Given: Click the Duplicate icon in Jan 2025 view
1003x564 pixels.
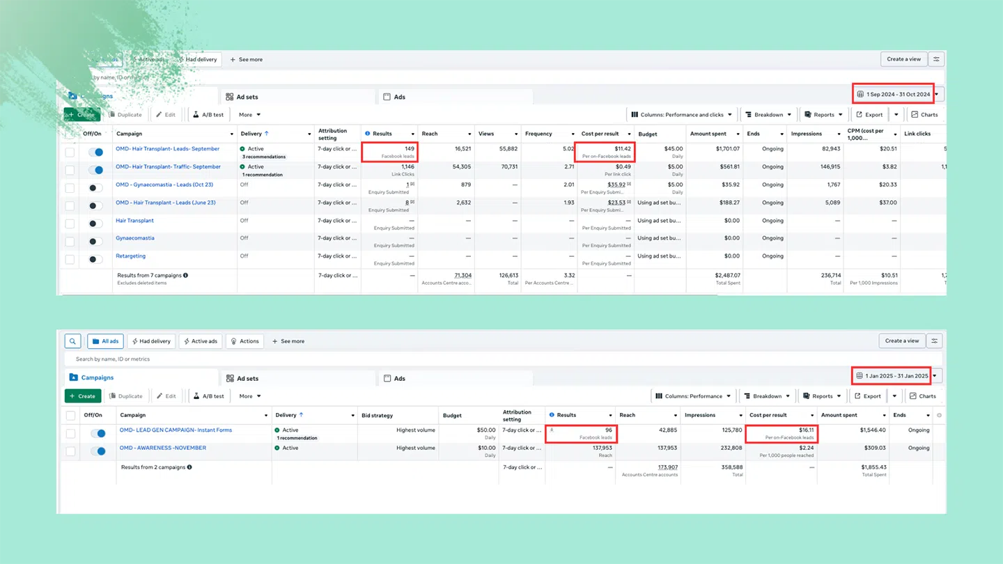Looking at the screenshot, I should tap(113, 396).
